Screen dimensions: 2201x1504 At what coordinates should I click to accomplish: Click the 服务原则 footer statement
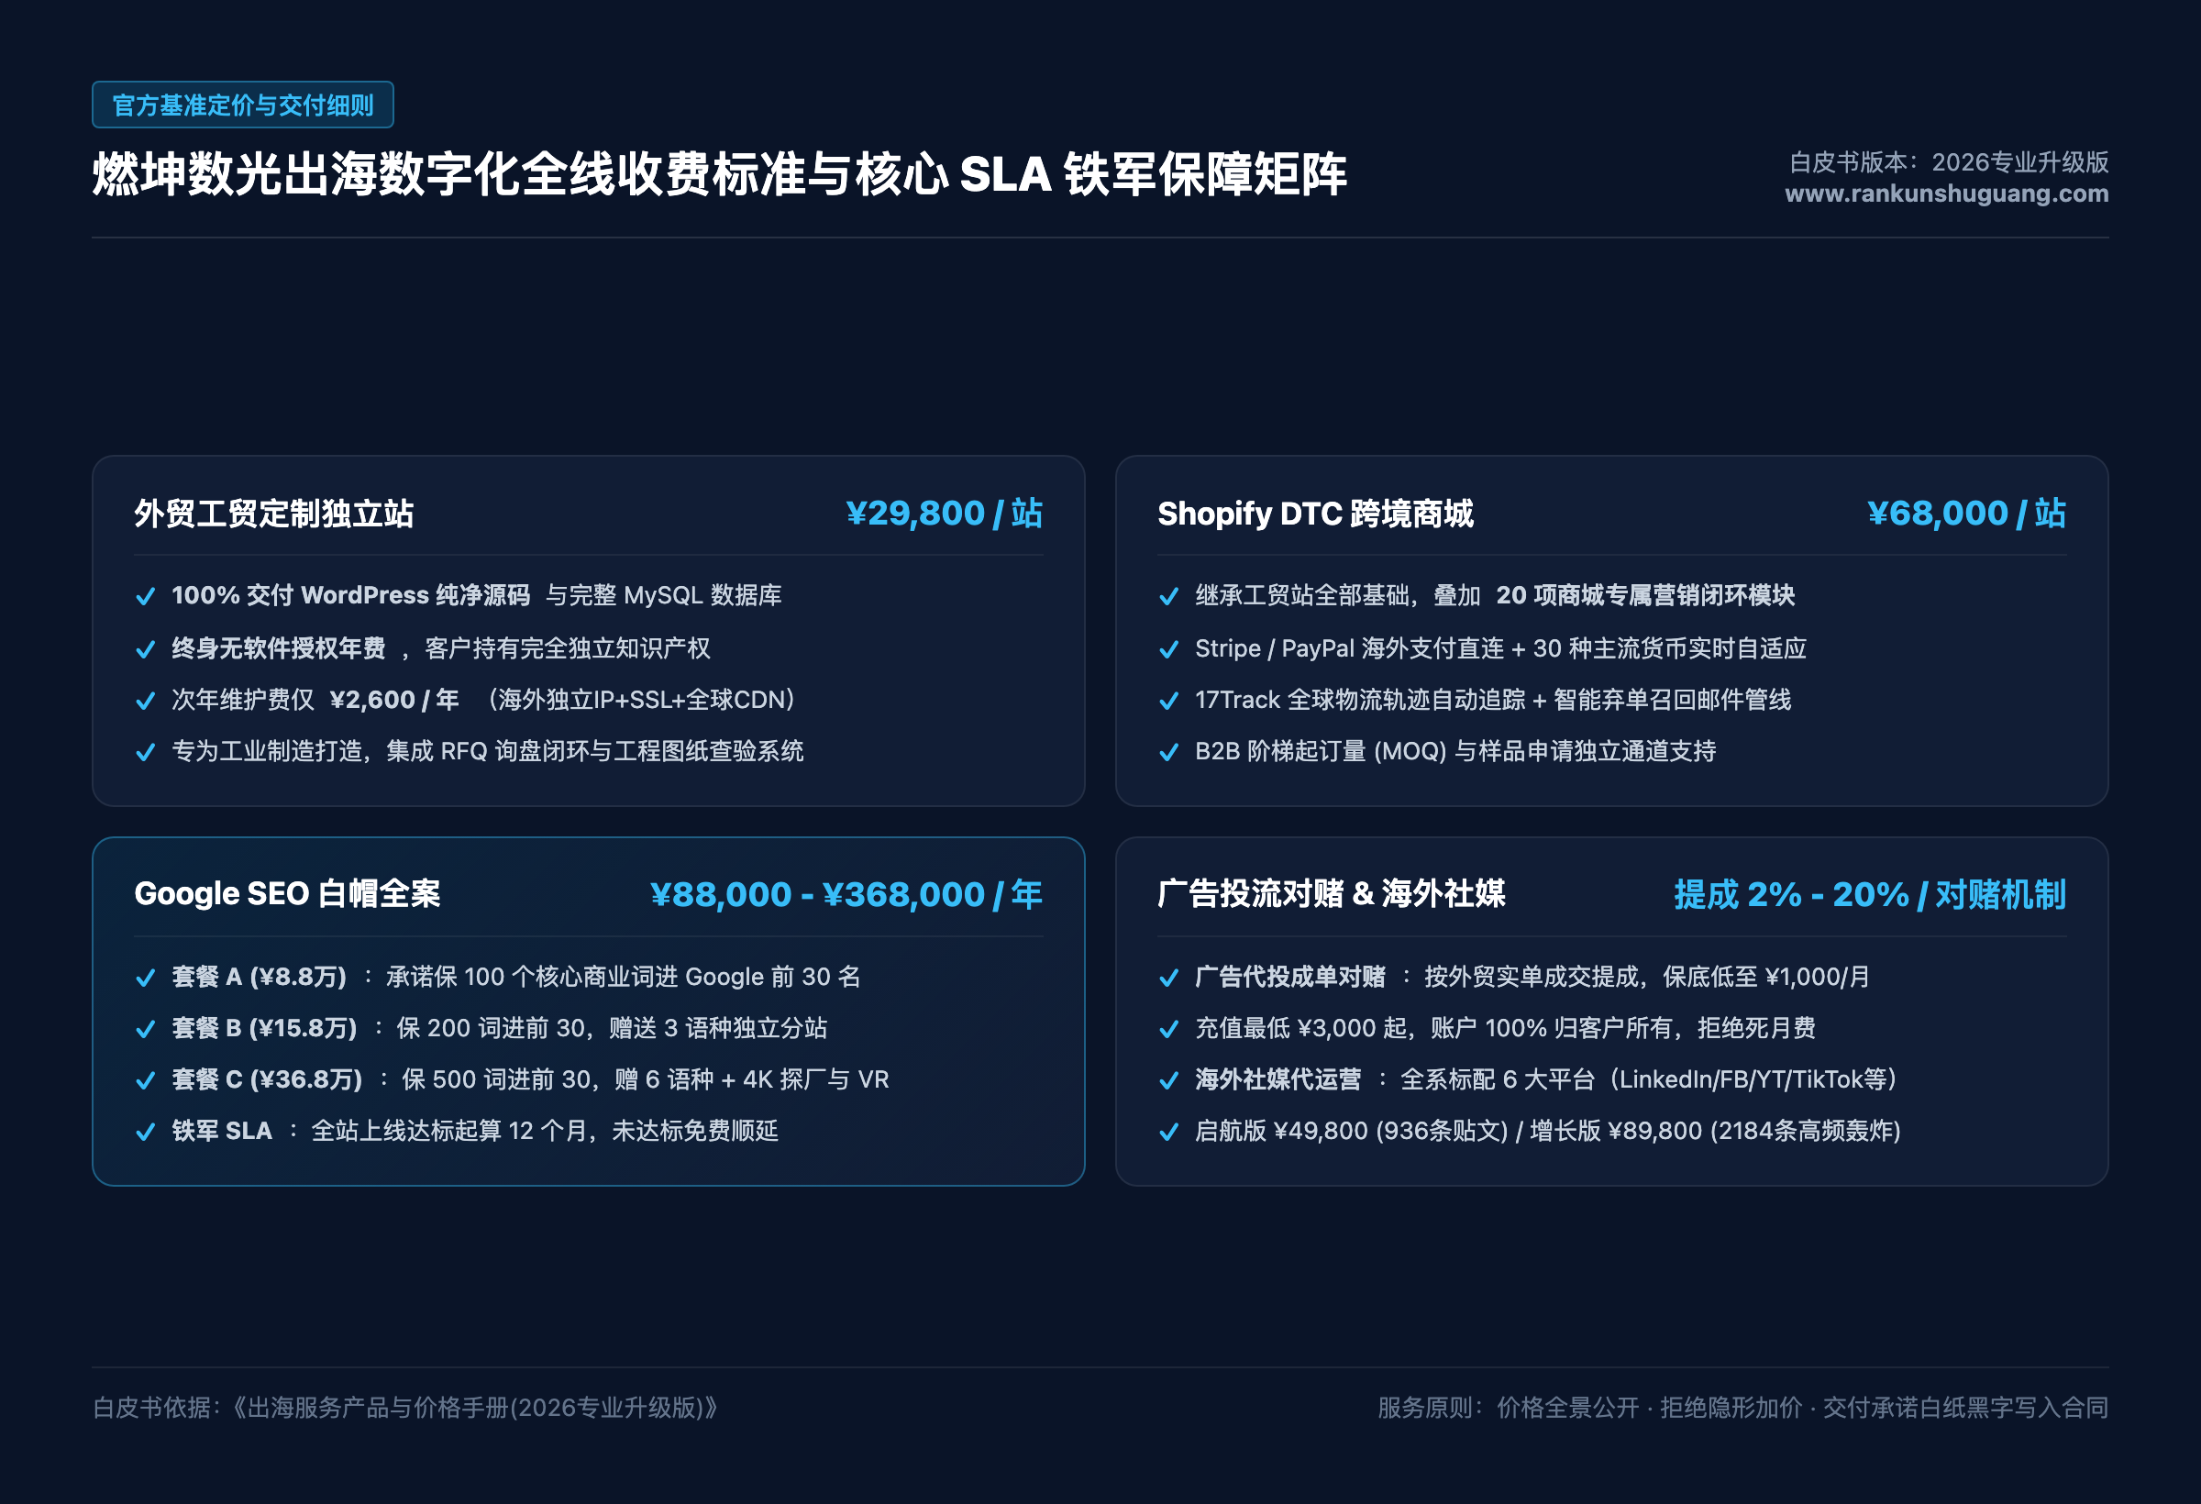1742,1408
